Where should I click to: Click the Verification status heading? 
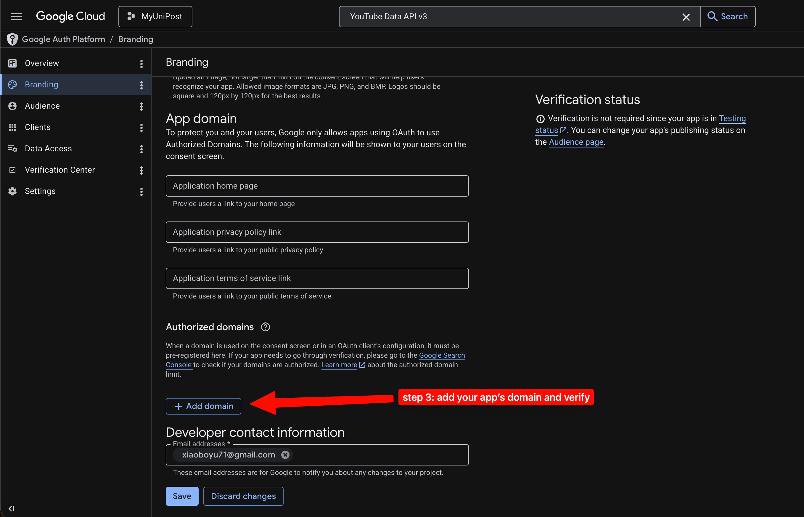click(x=587, y=99)
